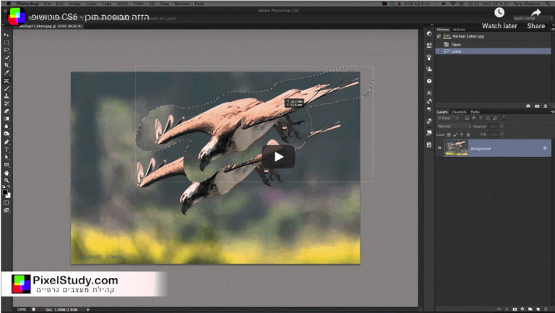Viewport: 555px width, 313px height.
Task: Toggle history brush source for Lasso state
Action: click(x=439, y=51)
